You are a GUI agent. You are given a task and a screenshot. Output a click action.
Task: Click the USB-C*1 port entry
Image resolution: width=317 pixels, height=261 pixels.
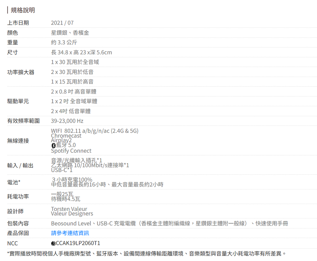pyautogui.click(x=62, y=170)
